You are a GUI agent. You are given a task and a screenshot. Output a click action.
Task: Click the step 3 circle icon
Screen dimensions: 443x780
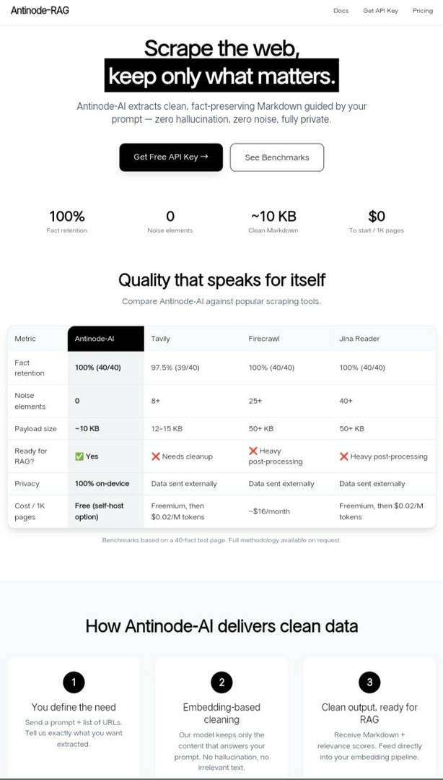[369, 682]
